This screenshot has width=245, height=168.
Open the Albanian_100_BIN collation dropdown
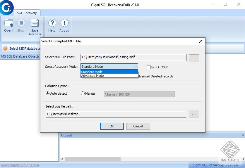click(x=139, y=94)
